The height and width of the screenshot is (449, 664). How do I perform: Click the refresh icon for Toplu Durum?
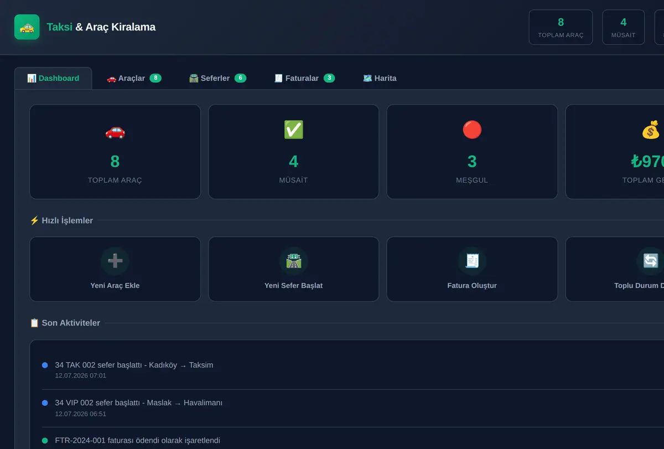tap(650, 261)
